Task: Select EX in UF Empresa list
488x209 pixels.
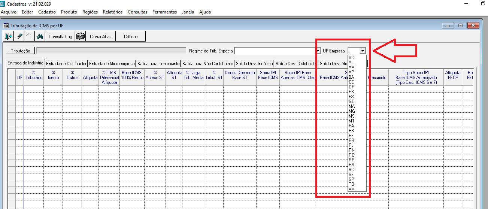Action: pyautogui.click(x=357, y=97)
